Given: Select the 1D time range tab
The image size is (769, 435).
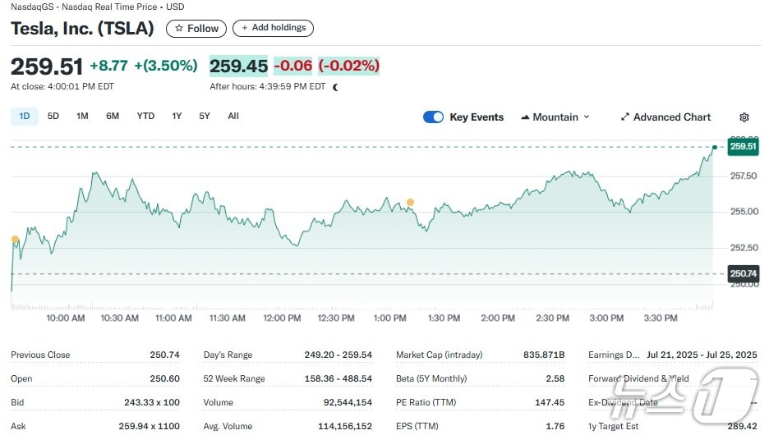Looking at the screenshot, I should [x=25, y=117].
